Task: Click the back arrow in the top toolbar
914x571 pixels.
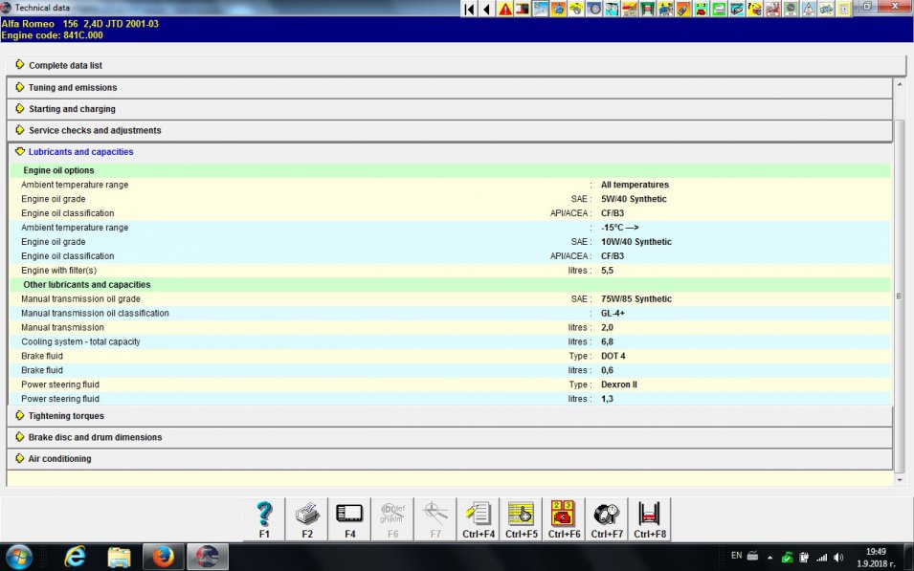Action: coord(487,9)
